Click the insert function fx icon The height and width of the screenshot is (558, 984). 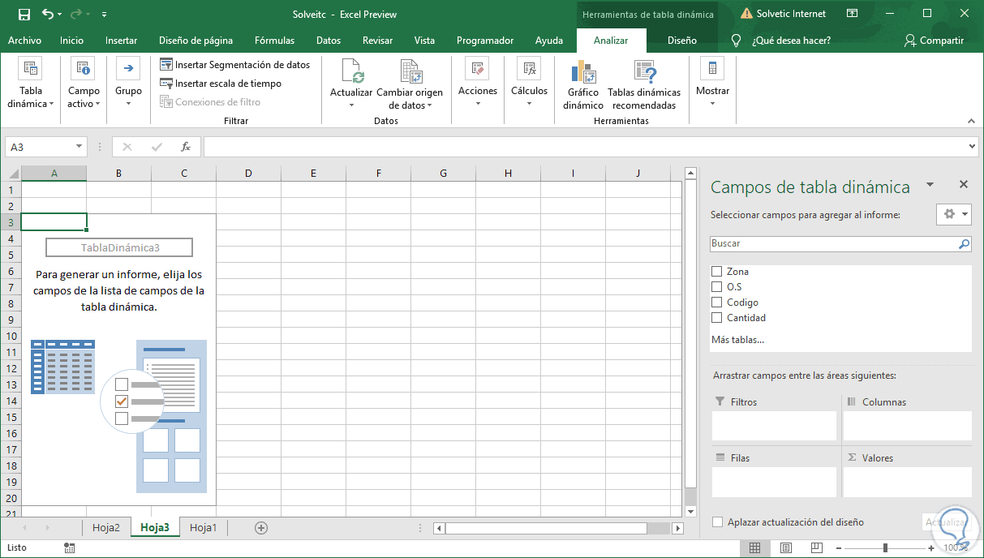point(185,147)
